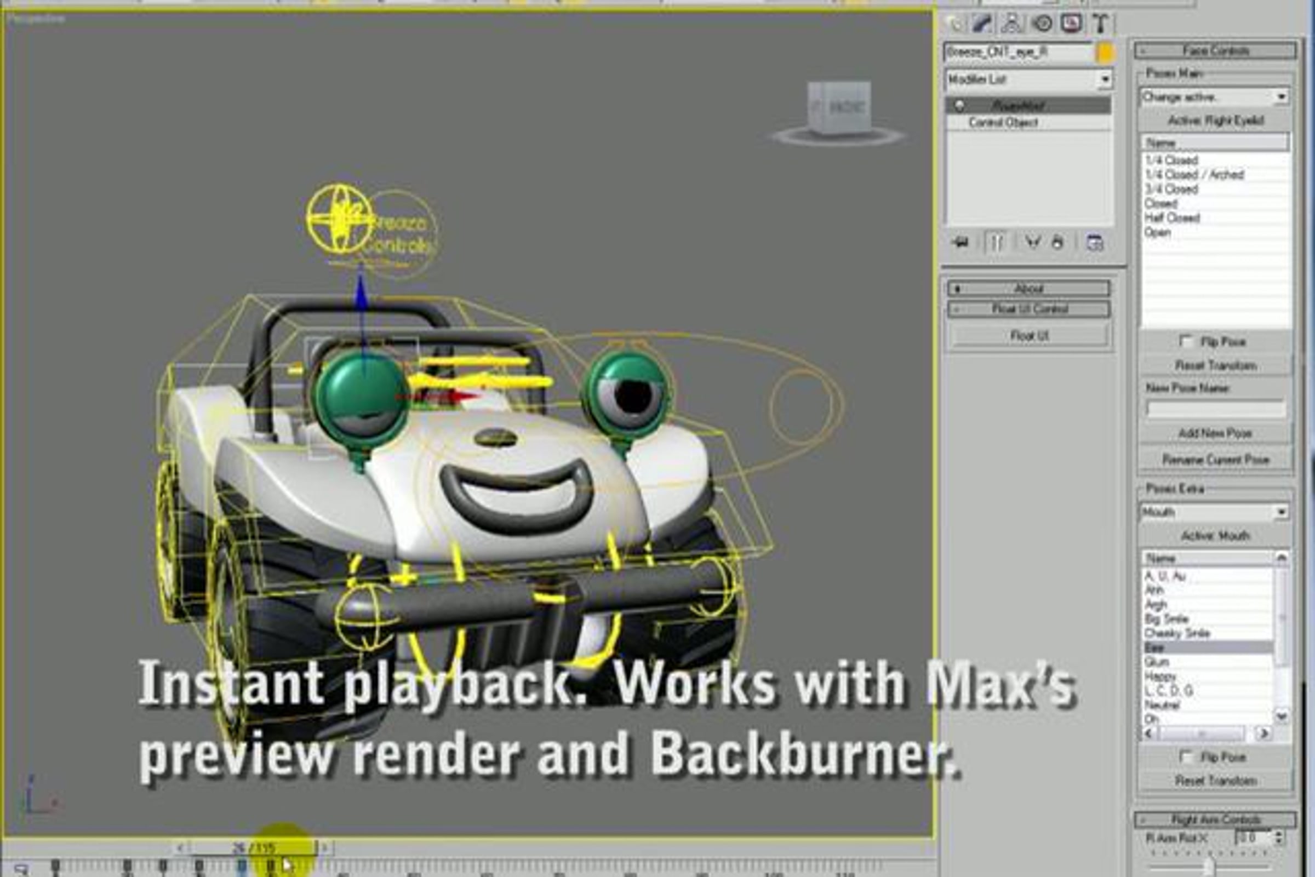Click the R Arm Rot X value field

(1252, 838)
